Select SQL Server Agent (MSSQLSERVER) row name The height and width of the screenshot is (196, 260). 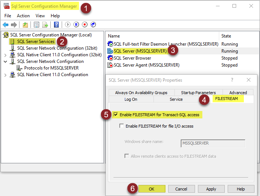pos(147,65)
